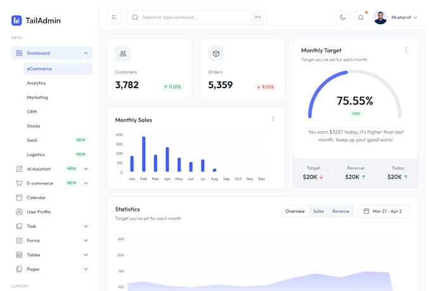Image resolution: width=431 pixels, height=291 pixels.
Task: Select the Overview statistics tab
Action: pos(295,211)
